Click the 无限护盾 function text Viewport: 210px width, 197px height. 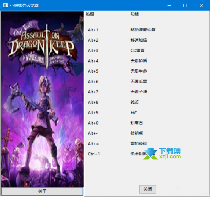point(139,61)
